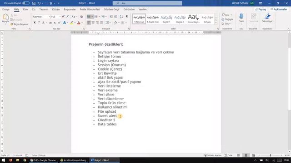Image resolution: width=291 pixels, height=163 pixels.
Task: Open the font color dropdown arrow
Action: (x=82, y=23)
